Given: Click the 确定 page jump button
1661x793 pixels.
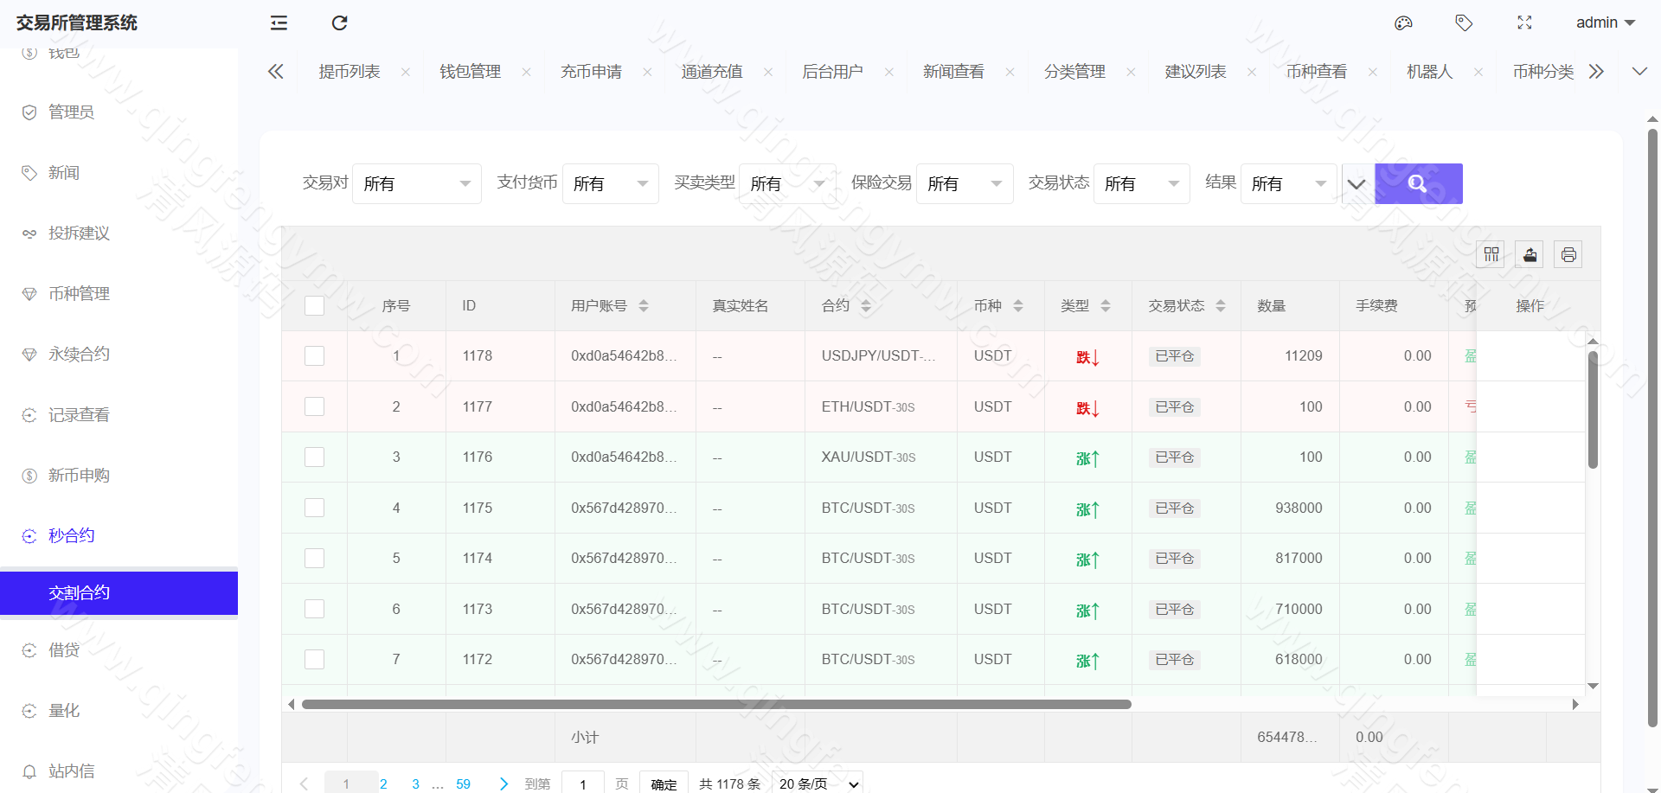Looking at the screenshot, I should click(x=664, y=783).
